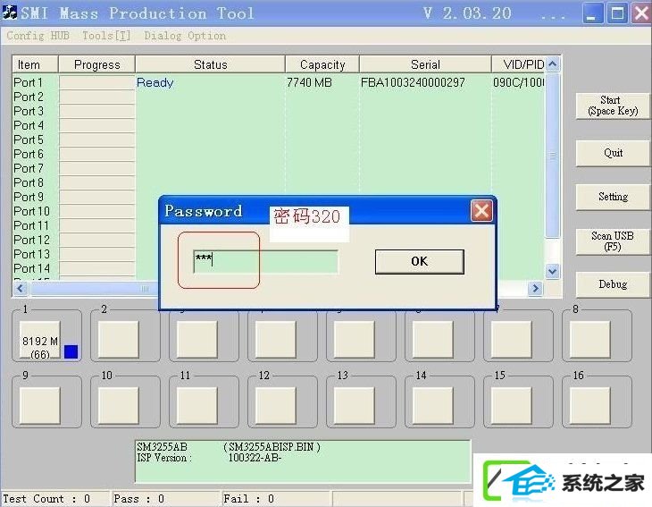This screenshot has height=507, width=652.
Task: Select Port 10 in the list
Action: 31,211
